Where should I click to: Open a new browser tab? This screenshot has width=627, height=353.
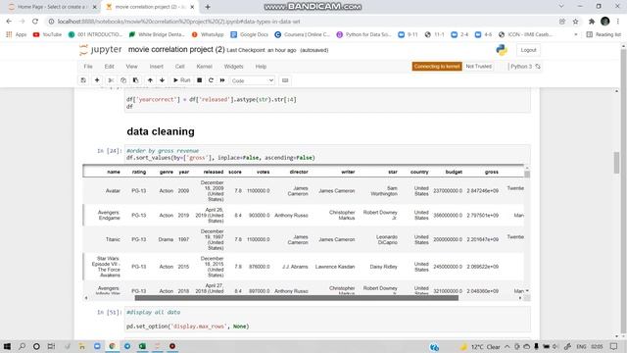pos(208,7)
